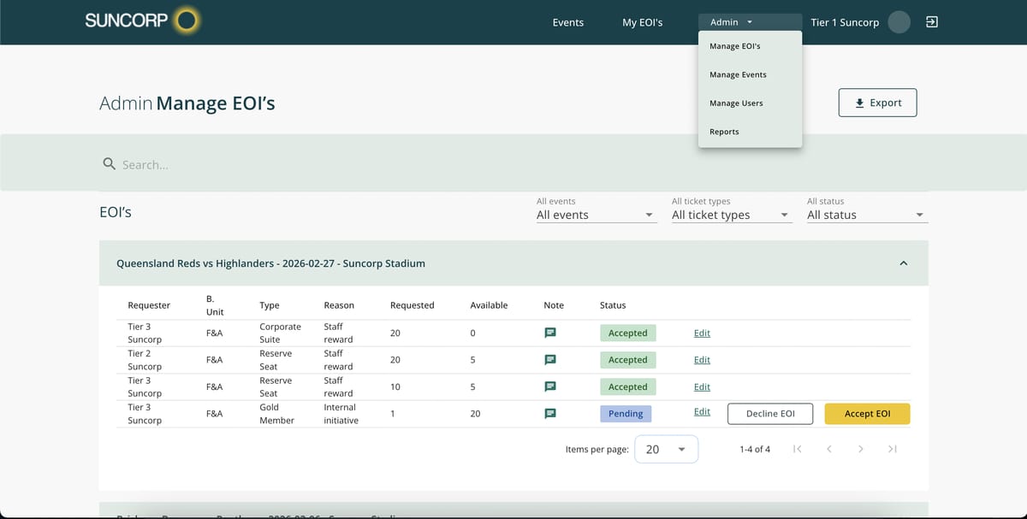Click the Status column header
This screenshot has height=519, width=1027.
point(613,305)
